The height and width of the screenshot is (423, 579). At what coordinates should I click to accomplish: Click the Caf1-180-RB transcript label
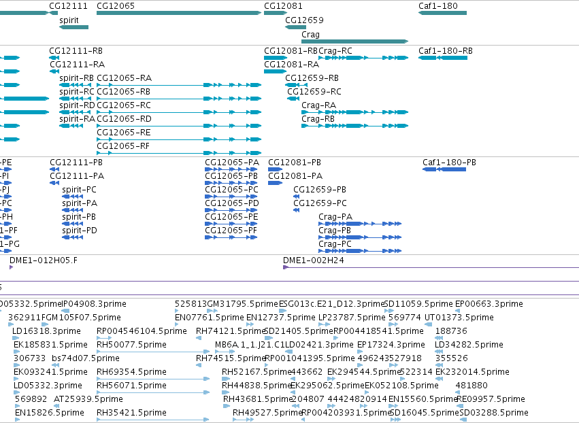point(446,51)
